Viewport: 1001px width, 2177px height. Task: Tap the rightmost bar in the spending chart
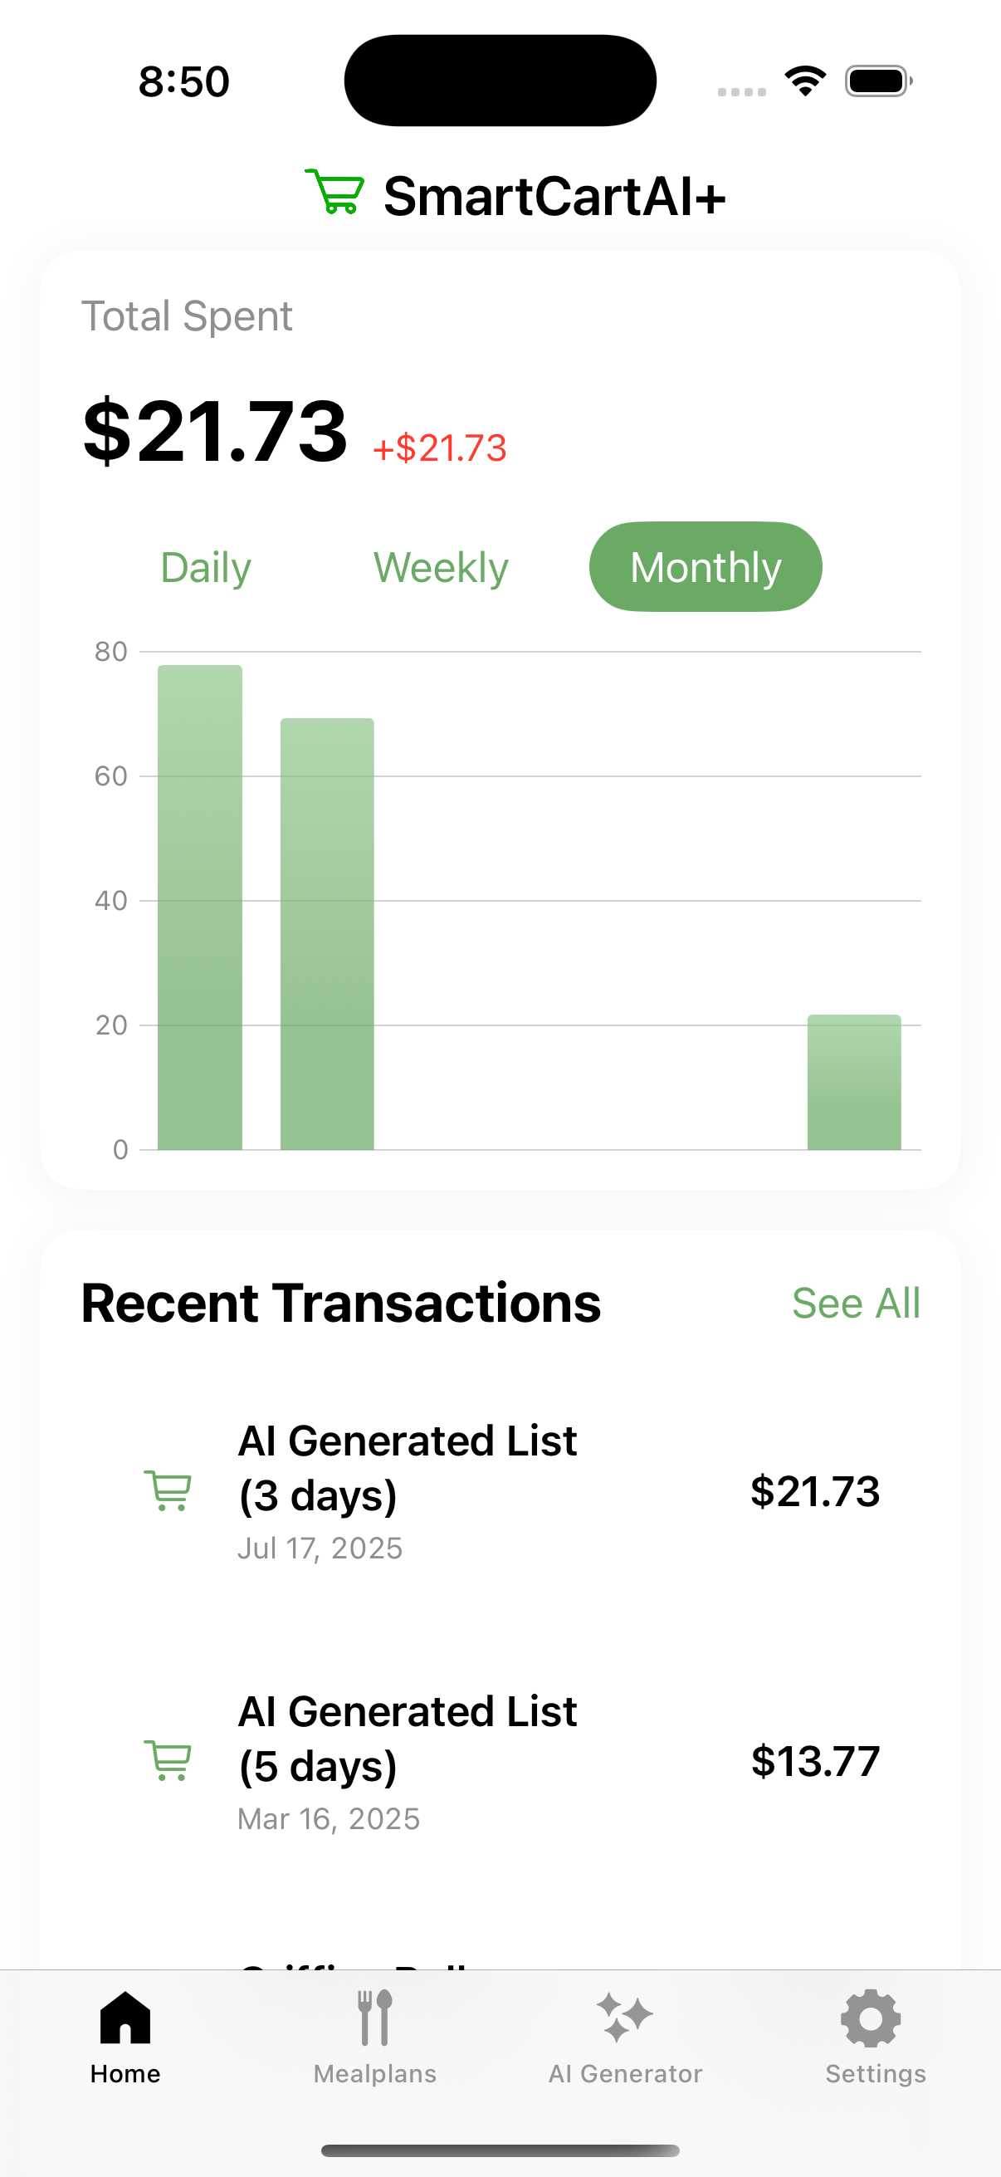coord(854,1083)
